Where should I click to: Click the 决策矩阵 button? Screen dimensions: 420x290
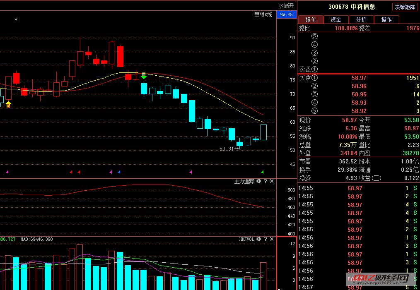[x=405, y=7]
